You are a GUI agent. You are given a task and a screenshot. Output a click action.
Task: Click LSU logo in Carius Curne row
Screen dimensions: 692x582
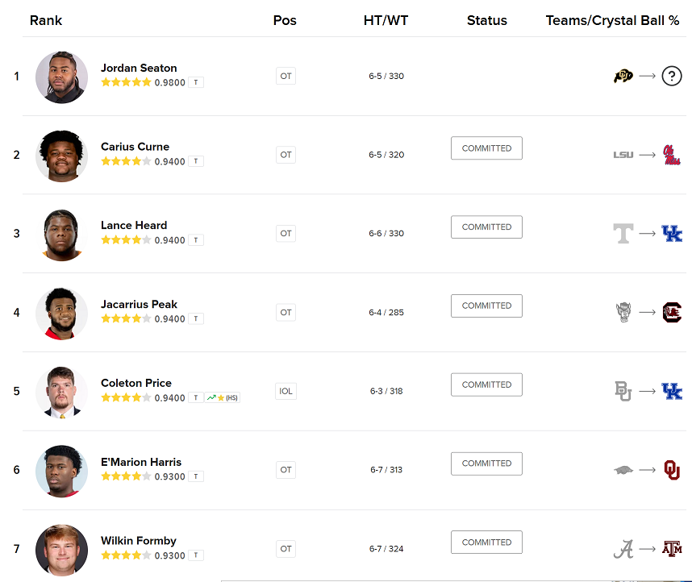[623, 155]
